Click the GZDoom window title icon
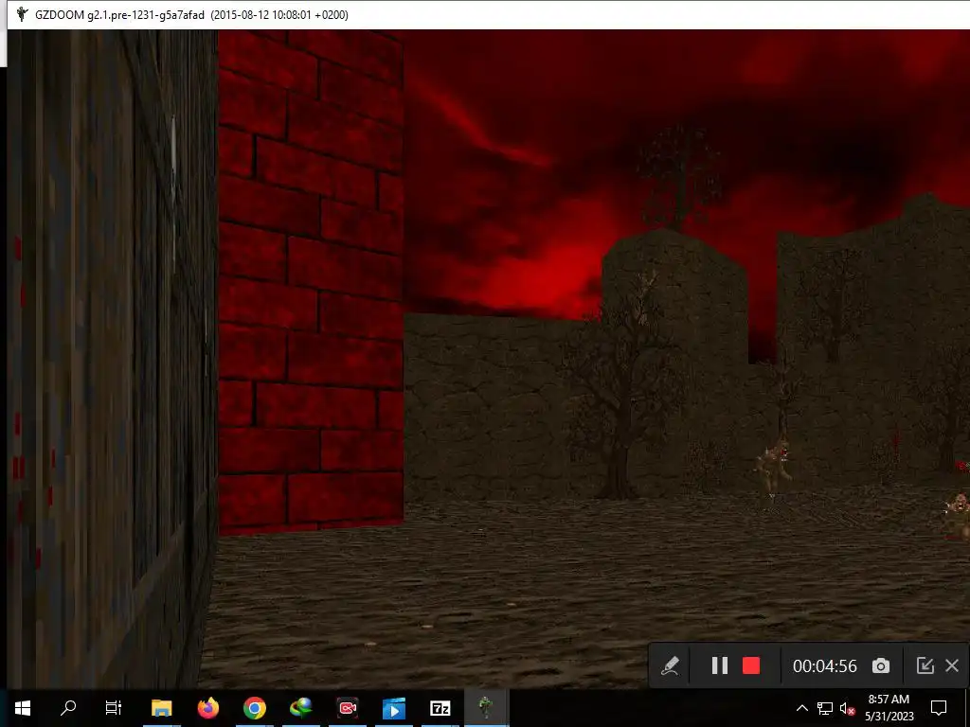Viewport: 970px width, 727px height. [22, 14]
